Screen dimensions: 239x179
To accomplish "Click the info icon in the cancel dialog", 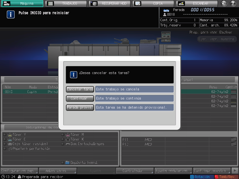I will coord(74,75).
